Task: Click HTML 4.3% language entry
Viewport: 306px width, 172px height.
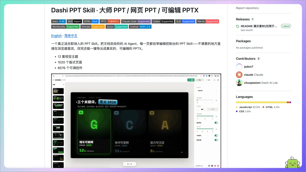Action: click(271, 107)
